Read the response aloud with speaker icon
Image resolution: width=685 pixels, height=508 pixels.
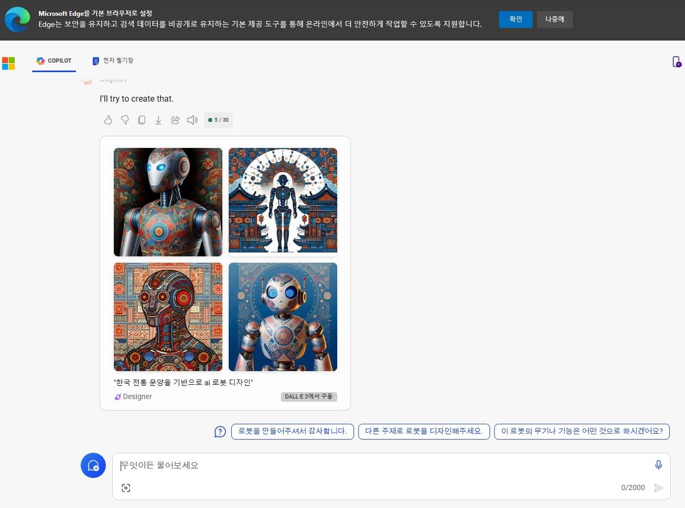click(192, 119)
